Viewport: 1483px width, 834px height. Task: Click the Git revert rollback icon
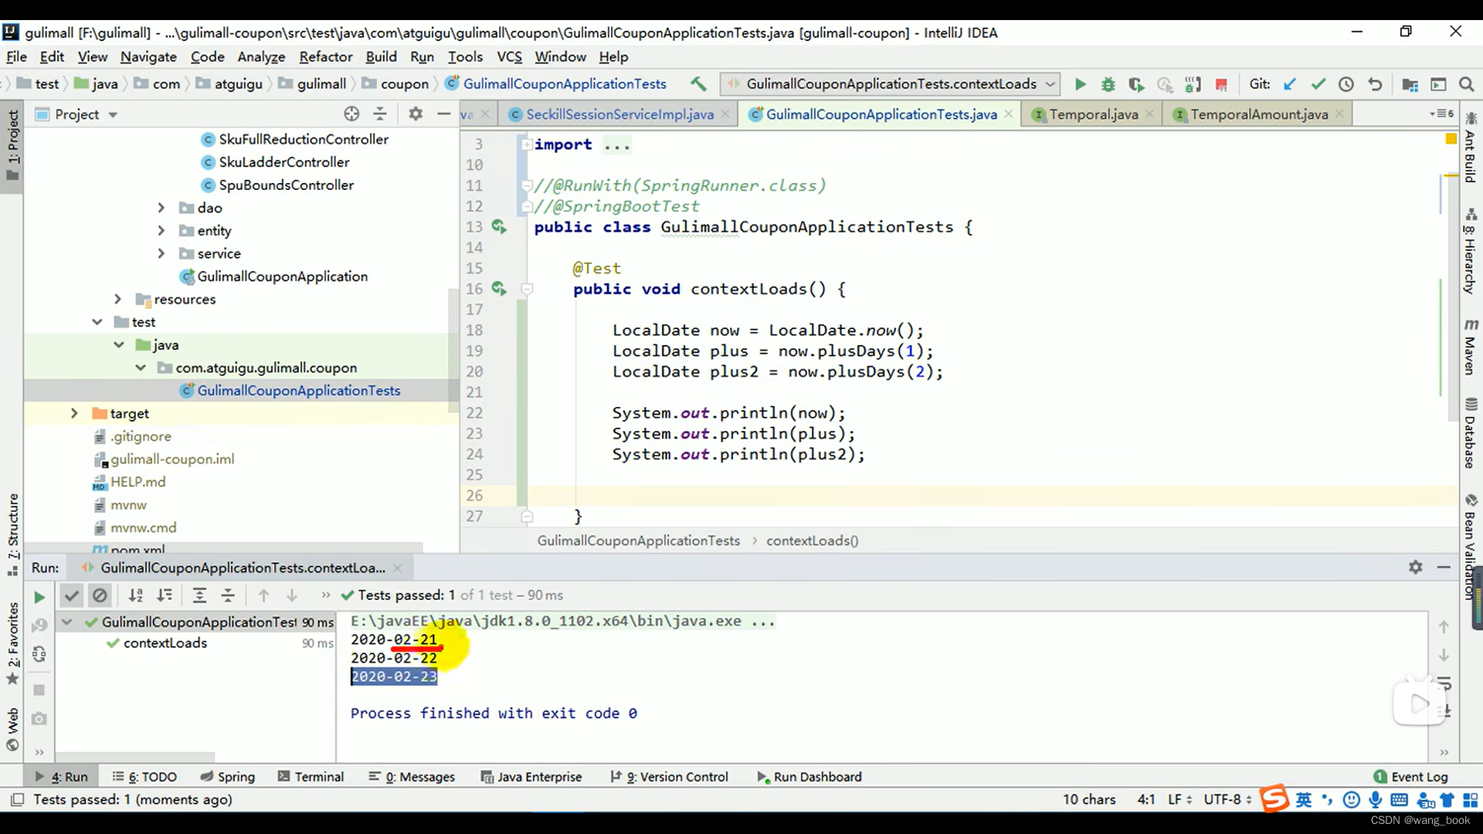click(x=1375, y=84)
